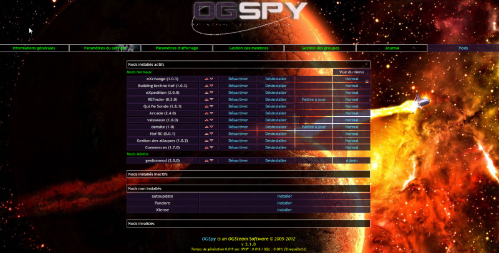Open the Informations générales tab

(x=34, y=48)
